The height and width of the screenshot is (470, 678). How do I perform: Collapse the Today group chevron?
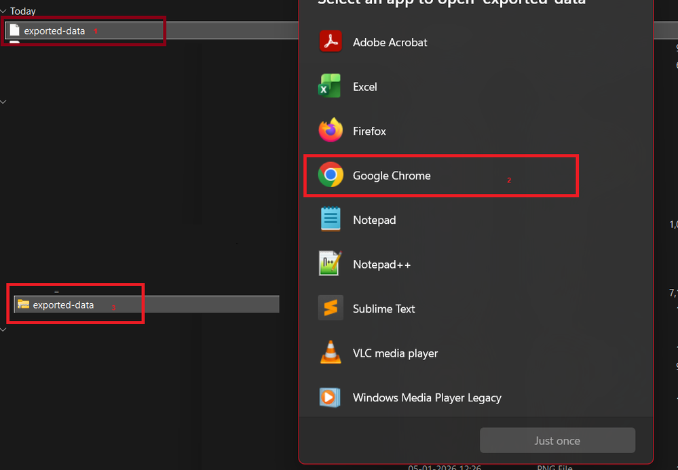(3, 12)
